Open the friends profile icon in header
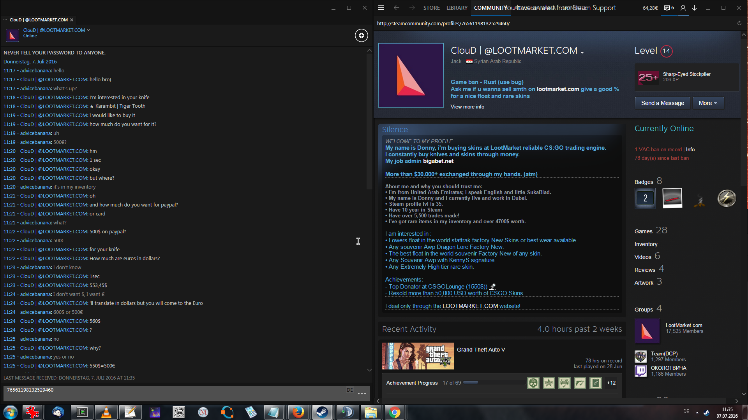Image resolution: width=748 pixels, height=420 pixels. 683,8
